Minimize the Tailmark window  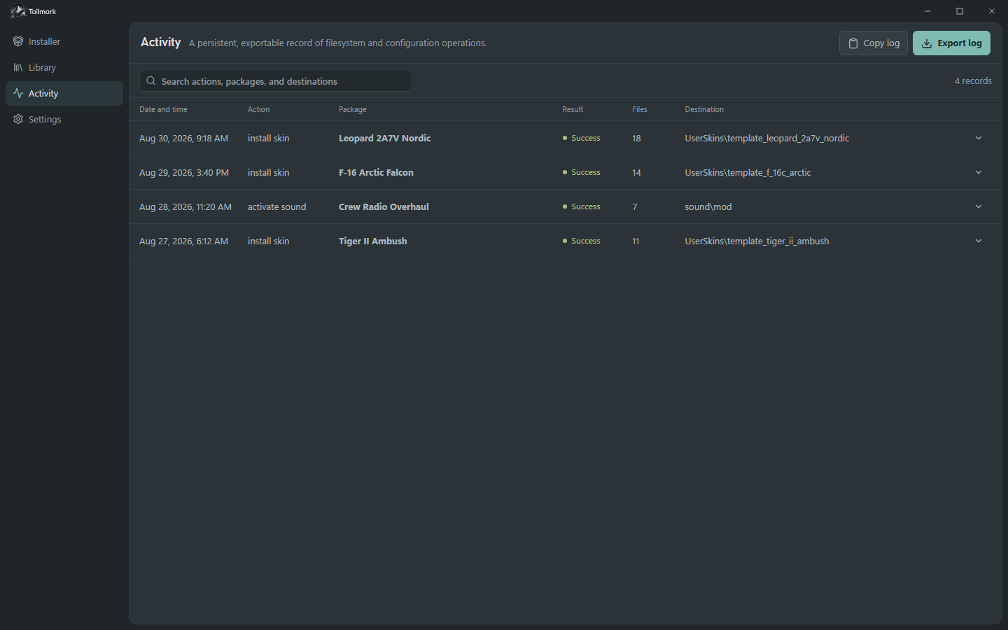click(927, 11)
